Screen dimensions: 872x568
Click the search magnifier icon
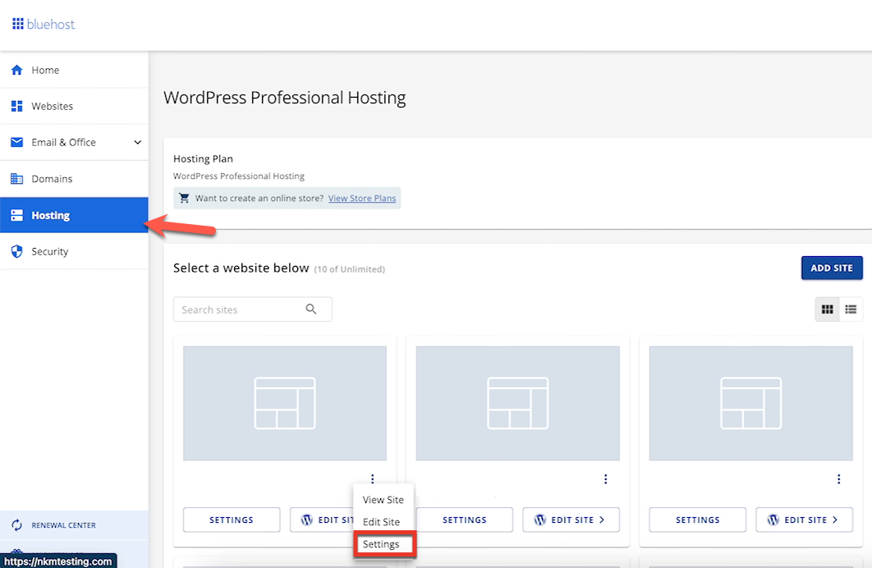click(311, 309)
